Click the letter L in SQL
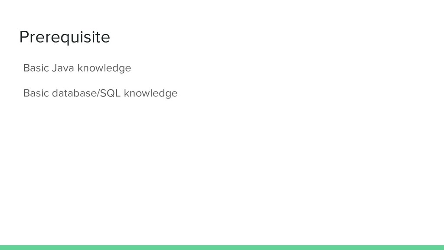Image resolution: width=444 pixels, height=250 pixels. click(x=118, y=93)
